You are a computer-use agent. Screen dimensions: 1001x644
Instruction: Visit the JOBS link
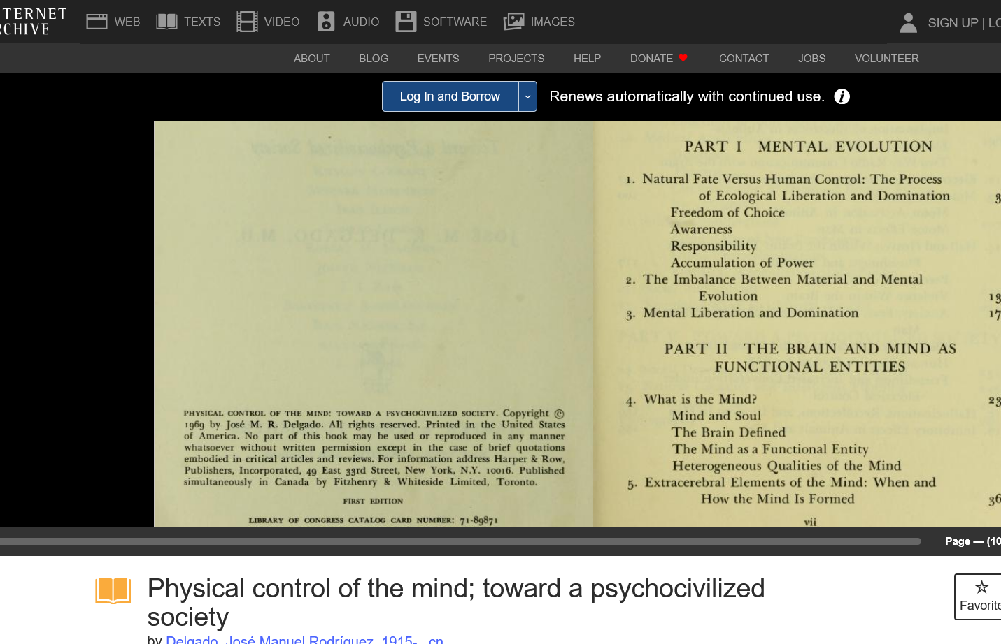click(812, 59)
